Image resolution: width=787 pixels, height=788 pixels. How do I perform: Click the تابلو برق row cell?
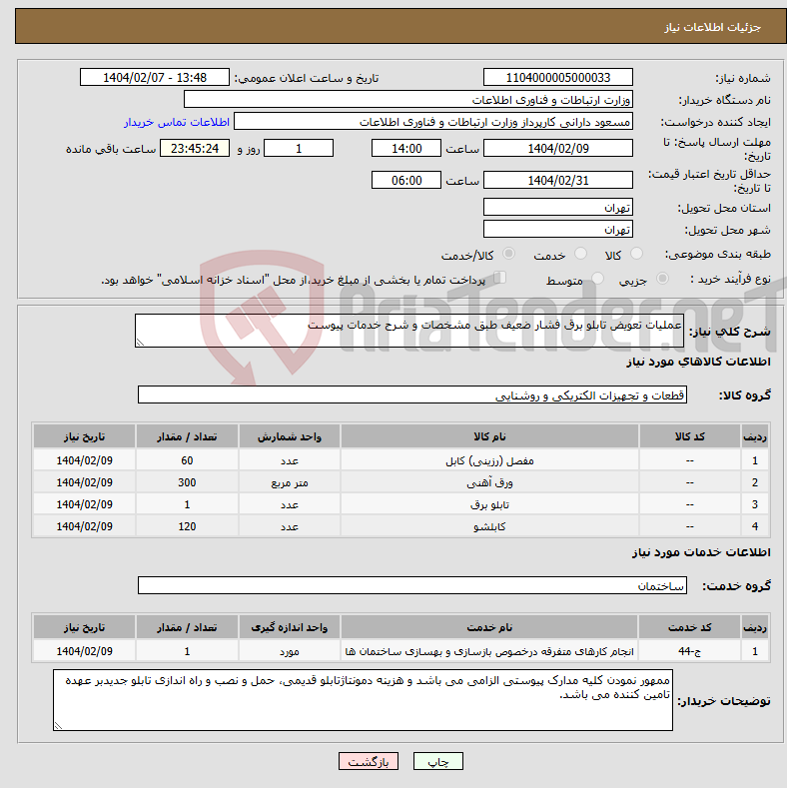pos(489,504)
